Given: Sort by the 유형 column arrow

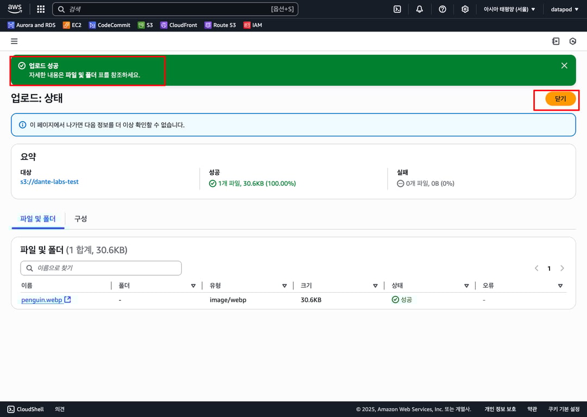Looking at the screenshot, I should (285, 286).
